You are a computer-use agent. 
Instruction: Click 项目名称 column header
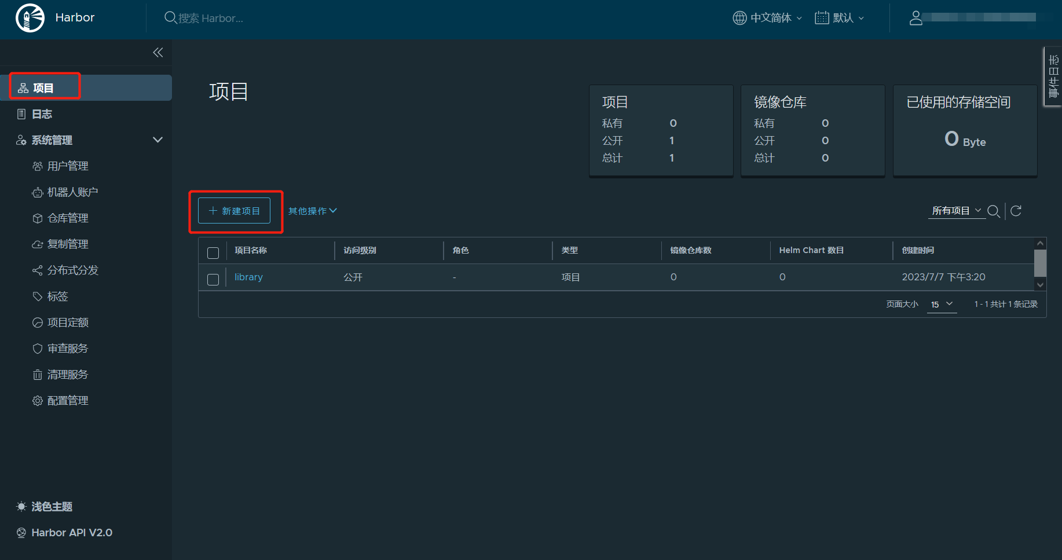click(x=251, y=250)
